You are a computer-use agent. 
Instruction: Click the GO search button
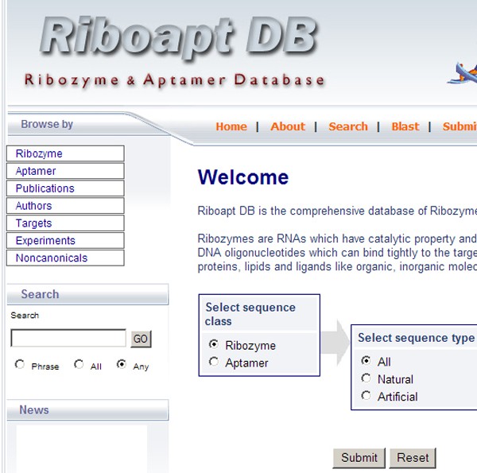[x=141, y=339]
